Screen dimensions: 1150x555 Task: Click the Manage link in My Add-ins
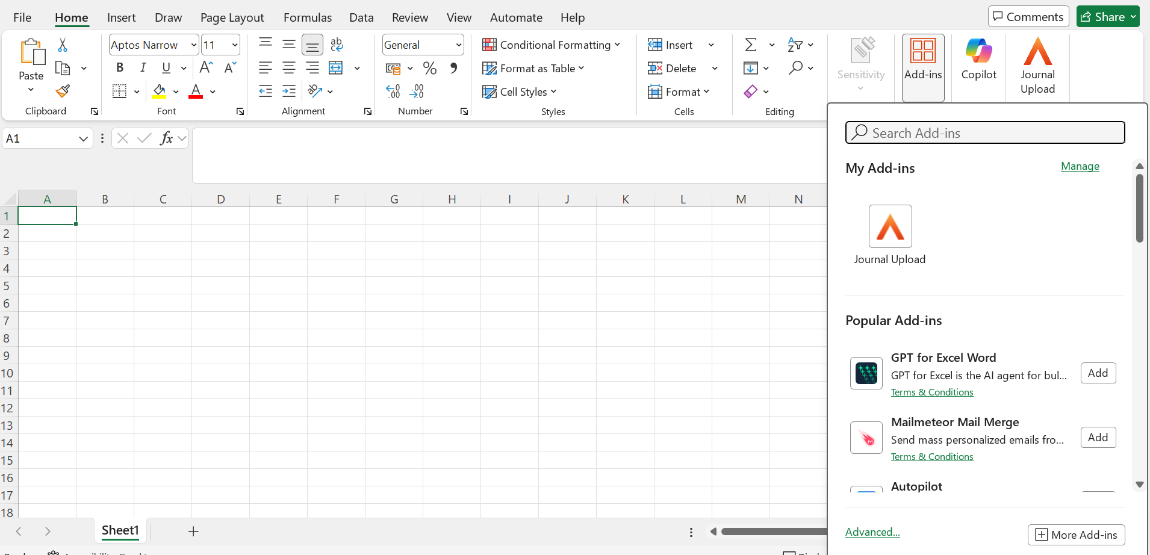(1080, 166)
